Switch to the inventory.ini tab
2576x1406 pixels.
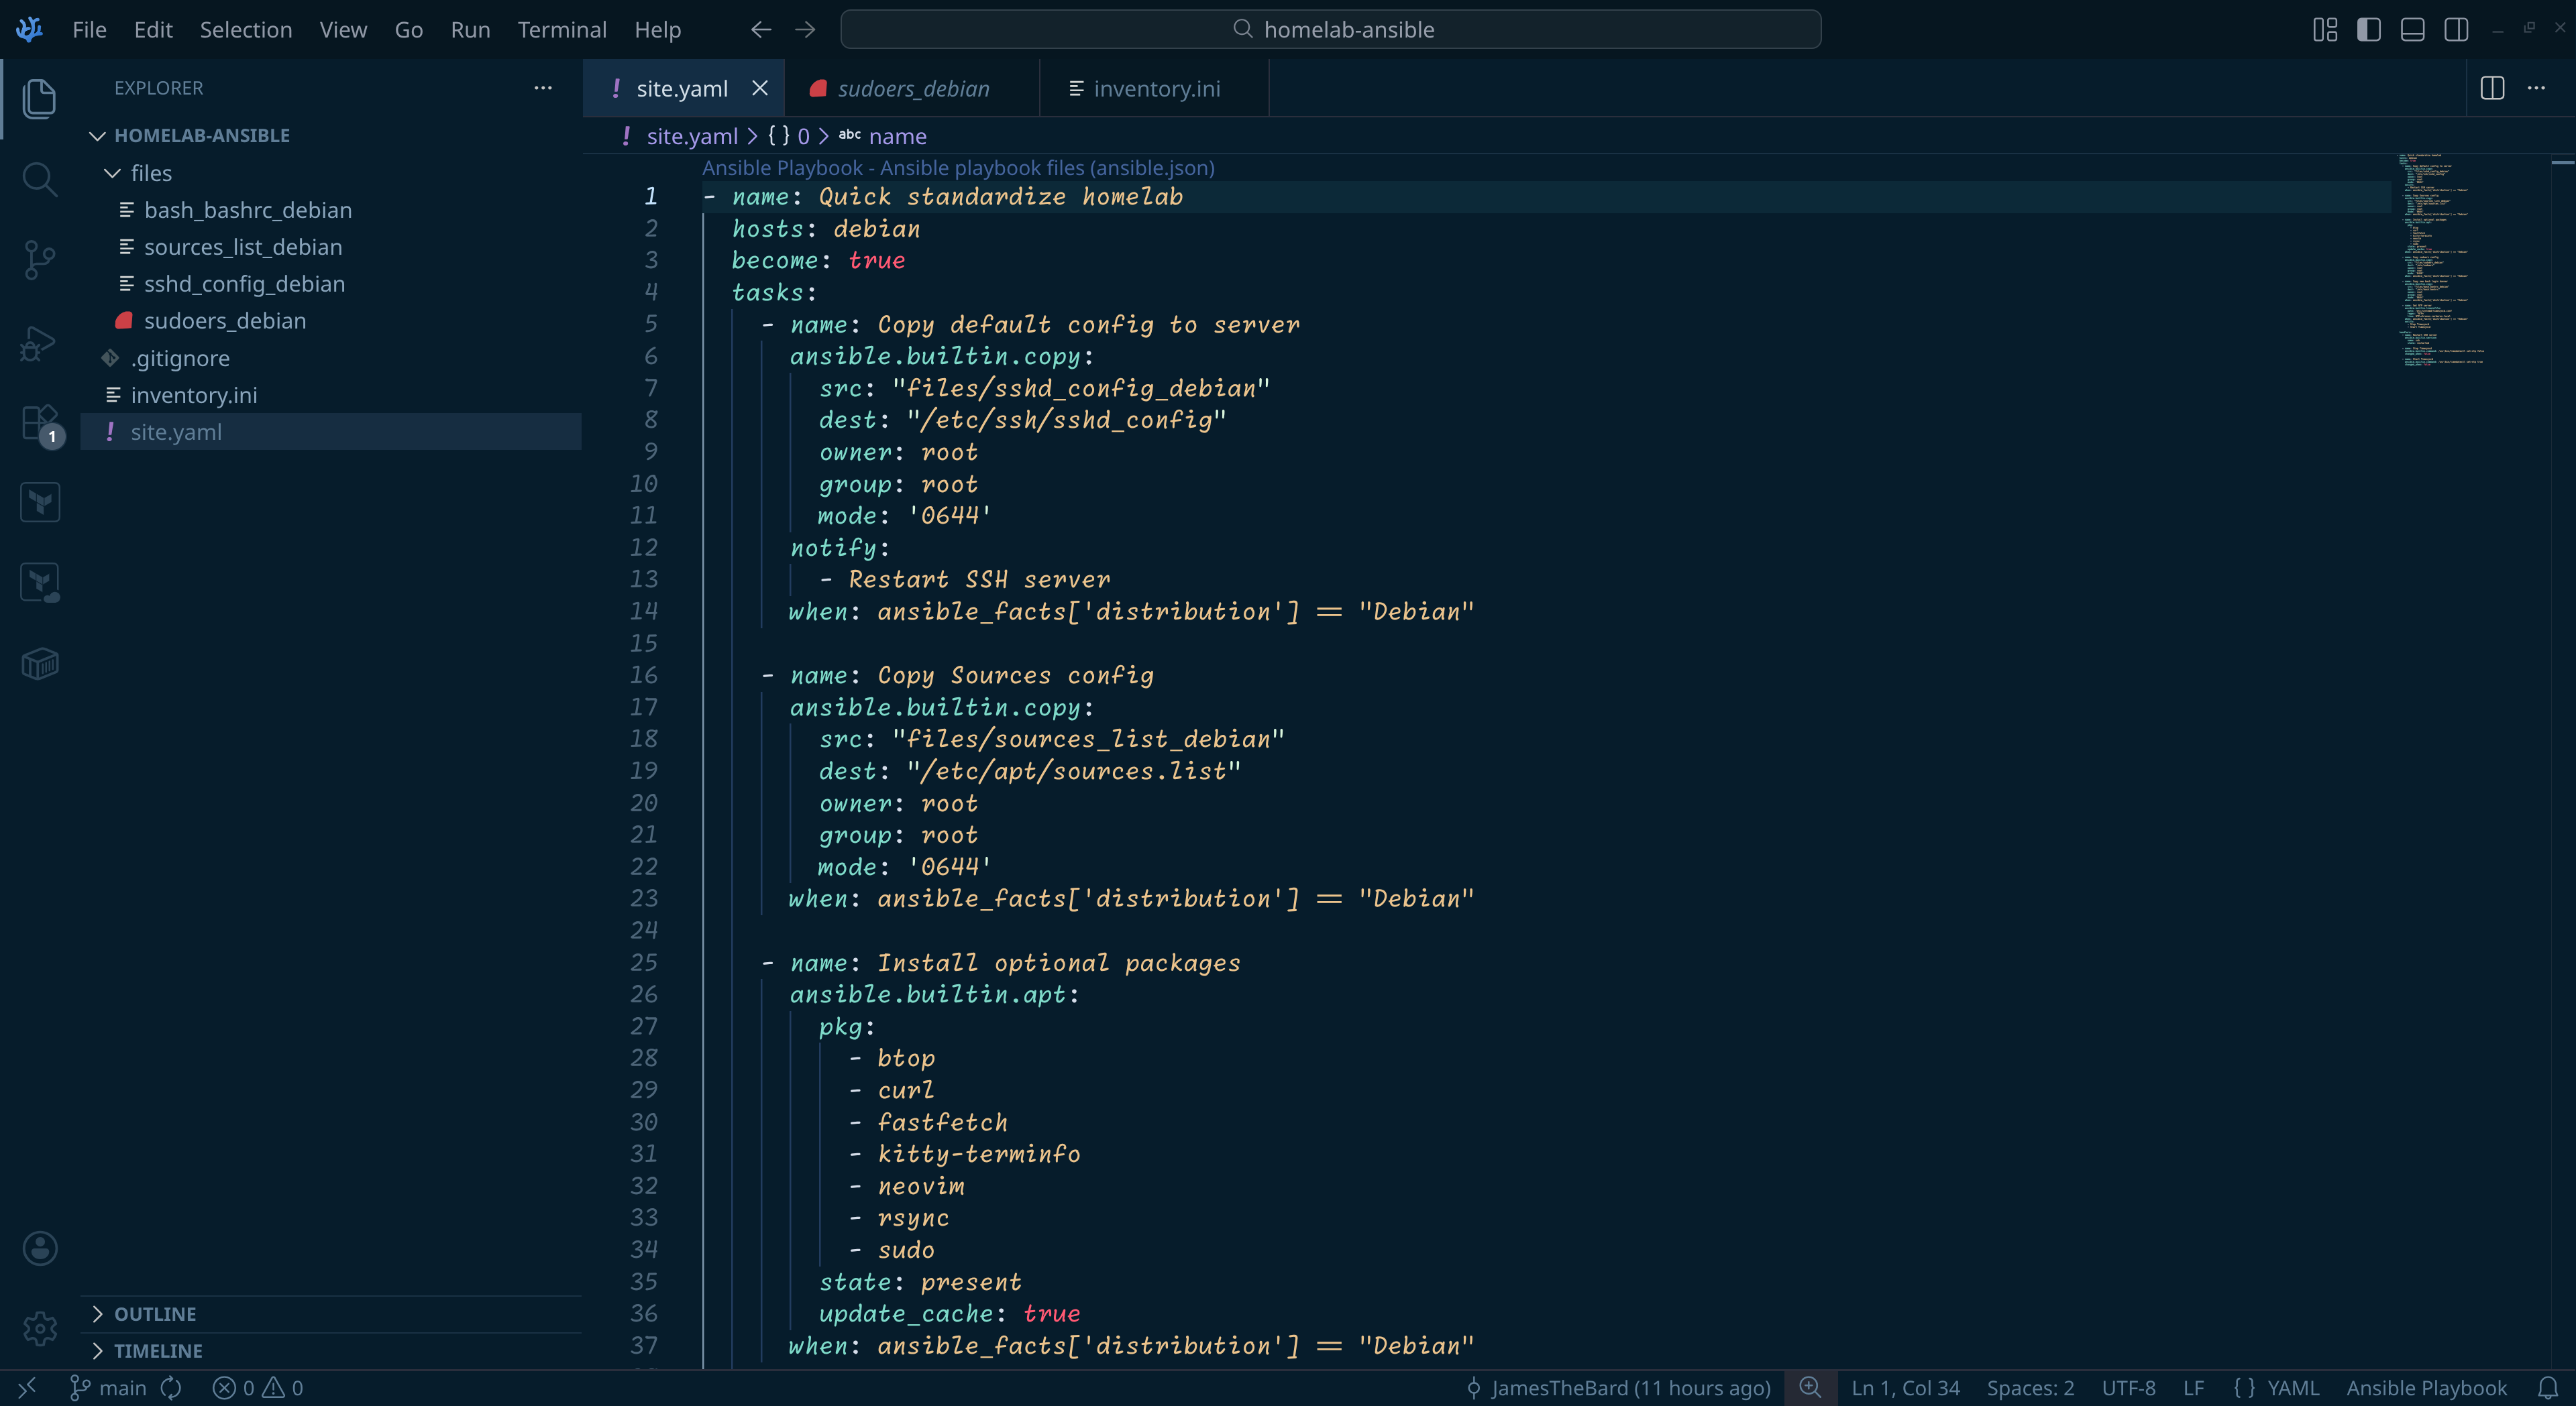click(1156, 88)
